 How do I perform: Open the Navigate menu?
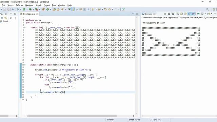click(x=29, y=5)
